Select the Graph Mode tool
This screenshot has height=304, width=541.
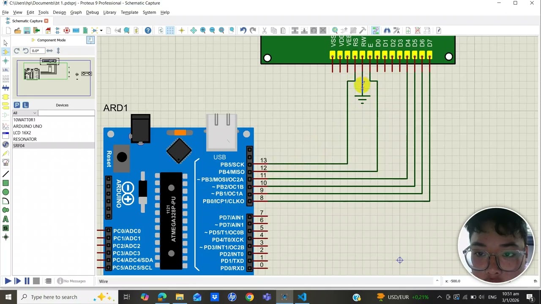pyautogui.click(x=5, y=126)
